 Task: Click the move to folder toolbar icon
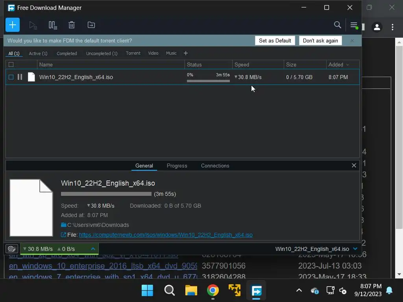click(91, 25)
